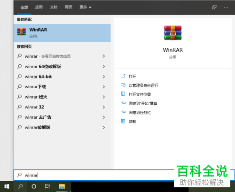Select the winrar 32 suggestion

pos(62,107)
